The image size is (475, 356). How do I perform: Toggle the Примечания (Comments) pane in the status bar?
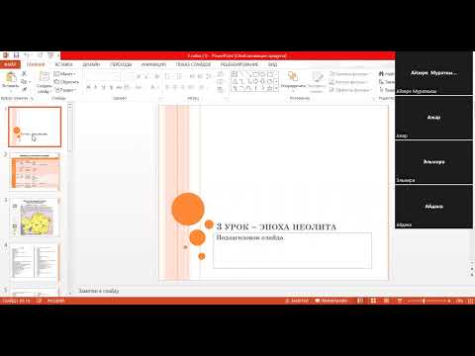[332, 301]
